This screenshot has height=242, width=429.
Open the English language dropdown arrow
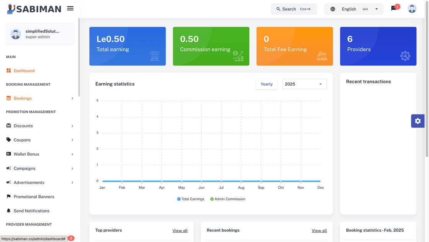[377, 9]
